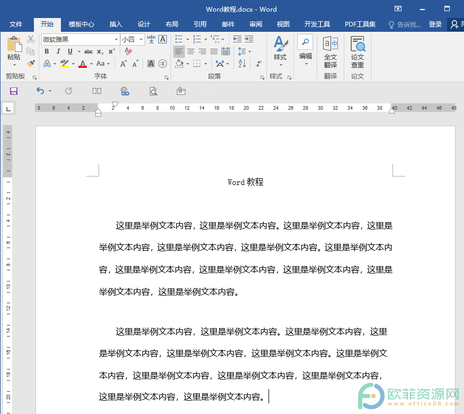
Task: Toggle center alignment button
Action: point(191,51)
